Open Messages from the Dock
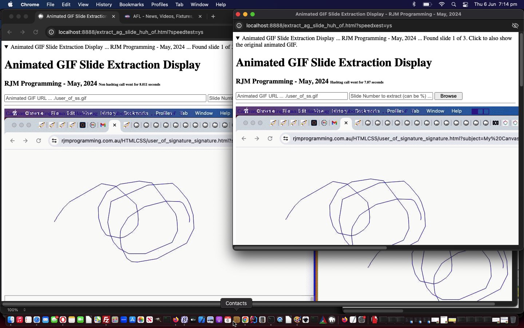This screenshot has height=328, width=524. (54, 320)
